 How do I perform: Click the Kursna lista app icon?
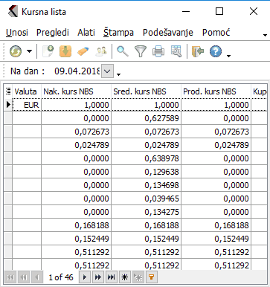pyautogui.click(x=13, y=12)
